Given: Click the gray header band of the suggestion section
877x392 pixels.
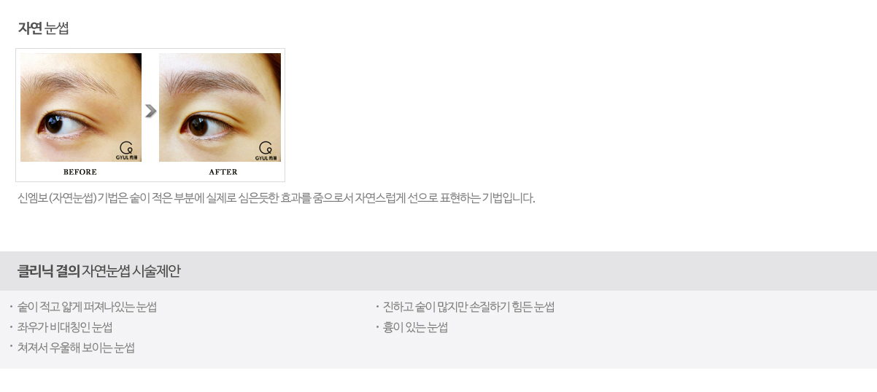Looking at the screenshot, I should point(438,271).
